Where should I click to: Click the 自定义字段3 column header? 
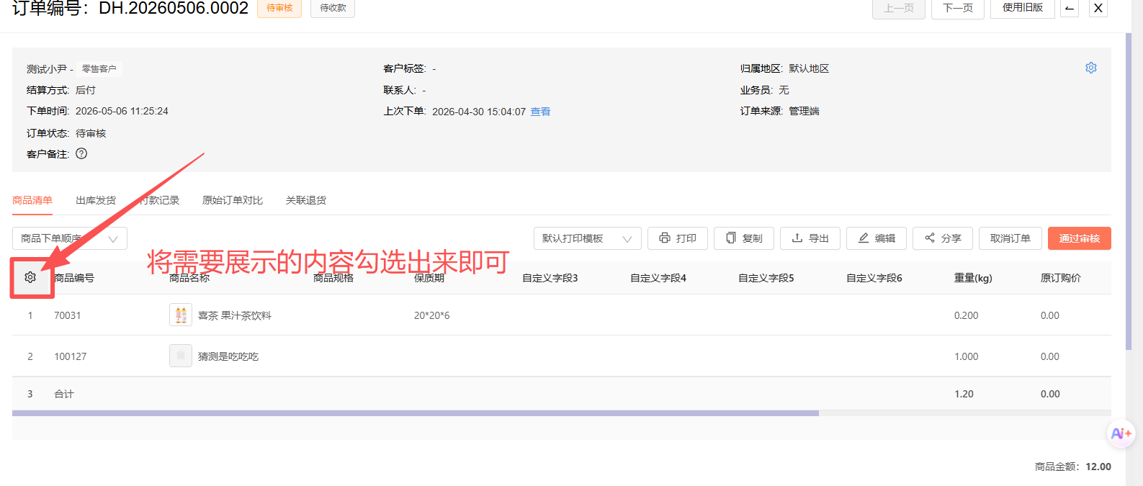coord(550,278)
